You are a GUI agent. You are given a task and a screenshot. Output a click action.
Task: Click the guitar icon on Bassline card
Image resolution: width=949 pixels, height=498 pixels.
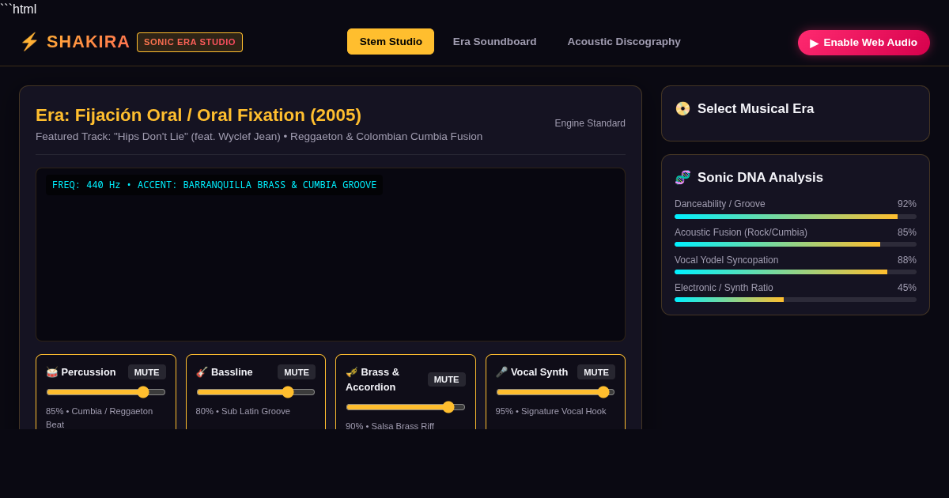(x=202, y=372)
